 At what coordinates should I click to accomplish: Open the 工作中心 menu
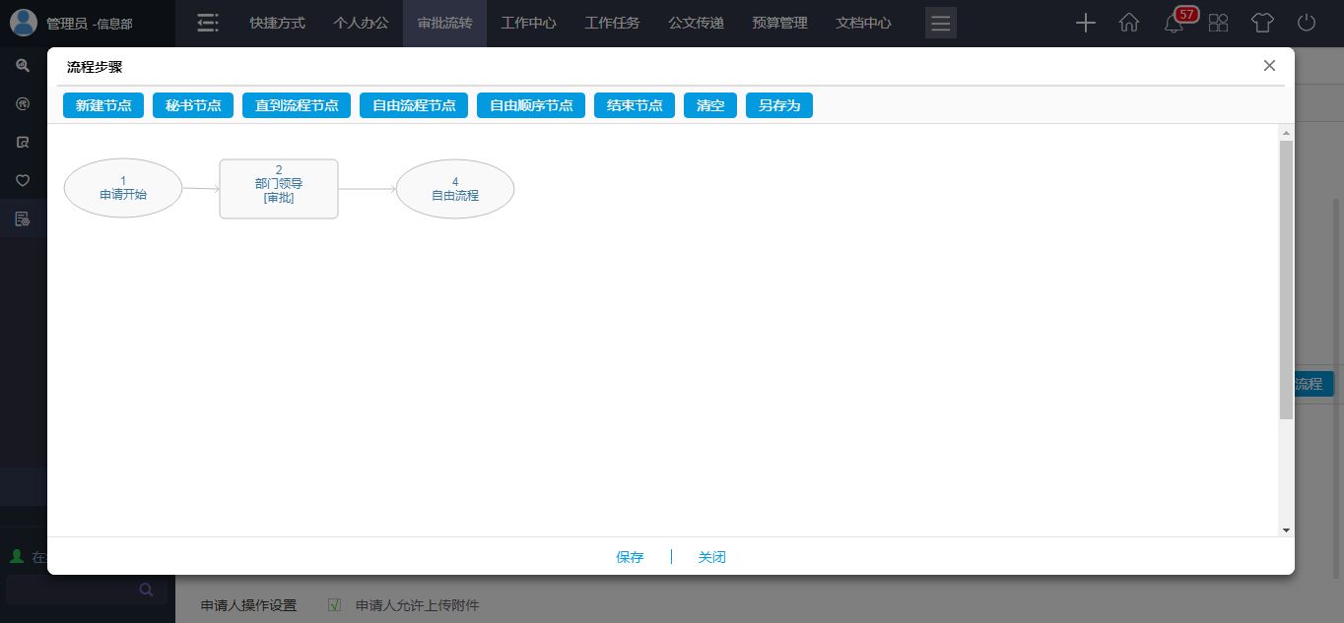tap(528, 23)
